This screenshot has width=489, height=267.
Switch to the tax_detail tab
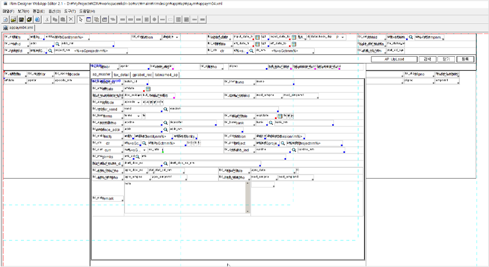coord(122,75)
